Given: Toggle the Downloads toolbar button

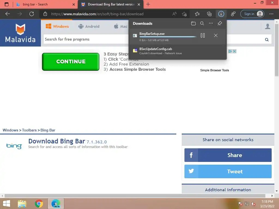Looking at the screenshot, I should coord(221,14).
